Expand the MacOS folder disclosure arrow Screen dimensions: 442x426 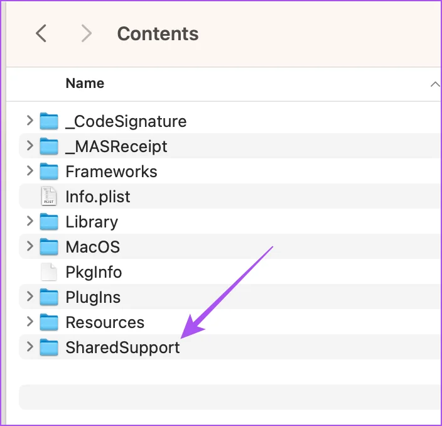tap(30, 246)
